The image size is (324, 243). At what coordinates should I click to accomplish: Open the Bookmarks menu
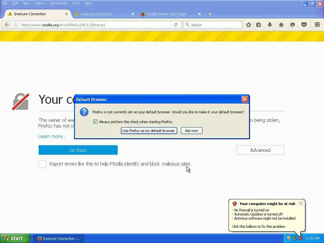click(59, 3)
